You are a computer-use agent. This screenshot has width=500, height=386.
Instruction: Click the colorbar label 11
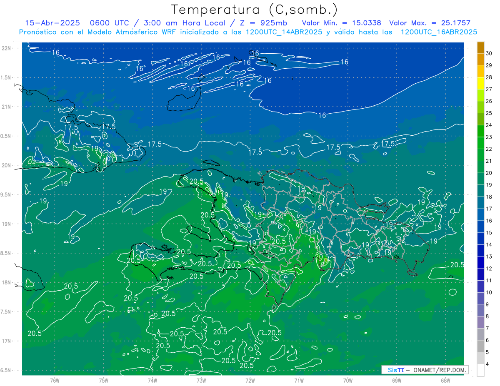coord(489,280)
